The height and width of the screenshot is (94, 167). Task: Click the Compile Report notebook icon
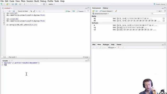[40, 11]
